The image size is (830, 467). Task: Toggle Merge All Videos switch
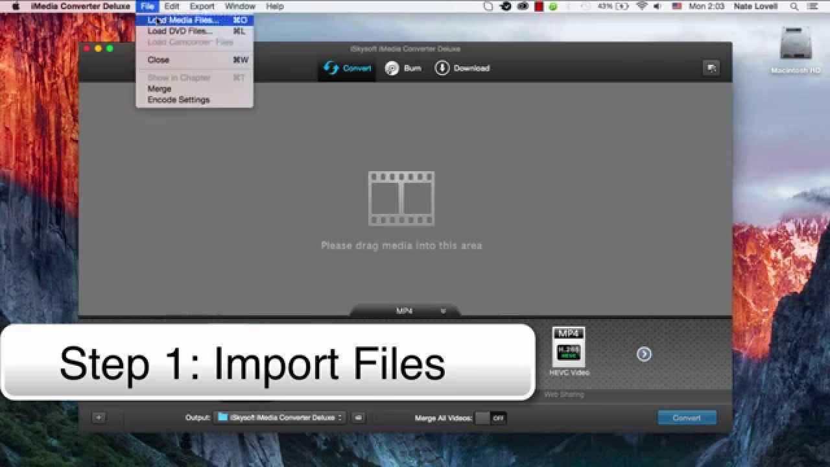click(x=491, y=418)
